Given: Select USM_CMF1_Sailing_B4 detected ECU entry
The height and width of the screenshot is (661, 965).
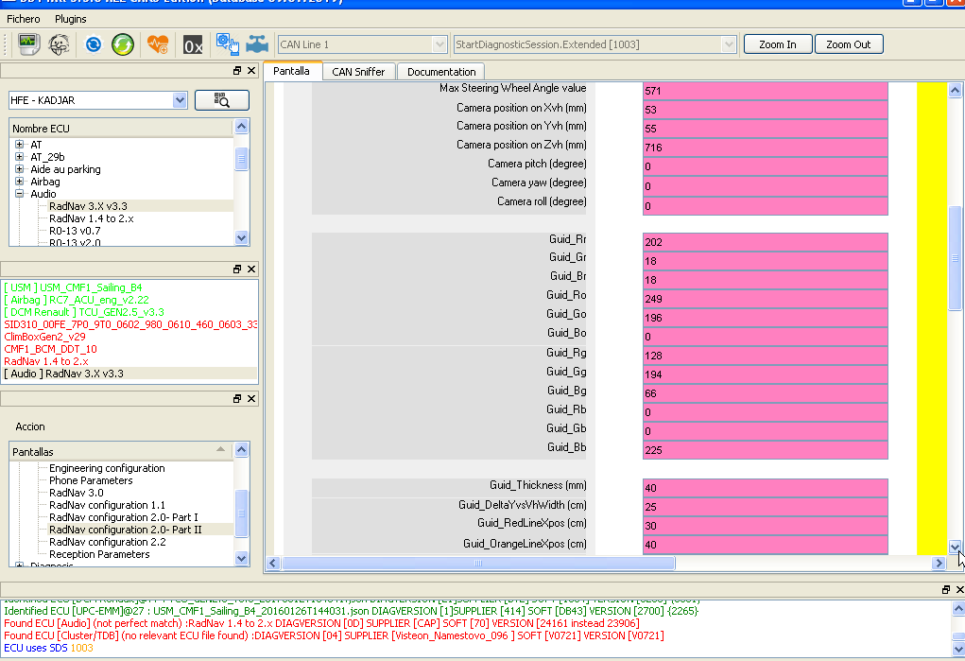Looking at the screenshot, I should tap(73, 287).
